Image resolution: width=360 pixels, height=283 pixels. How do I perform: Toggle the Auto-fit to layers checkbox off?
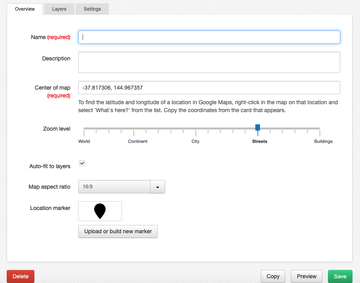[x=82, y=163]
